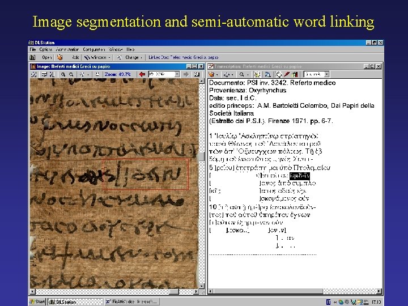The height and width of the screenshot is (306, 408).
Task: Open the Configuration menu
Action: (94, 49)
